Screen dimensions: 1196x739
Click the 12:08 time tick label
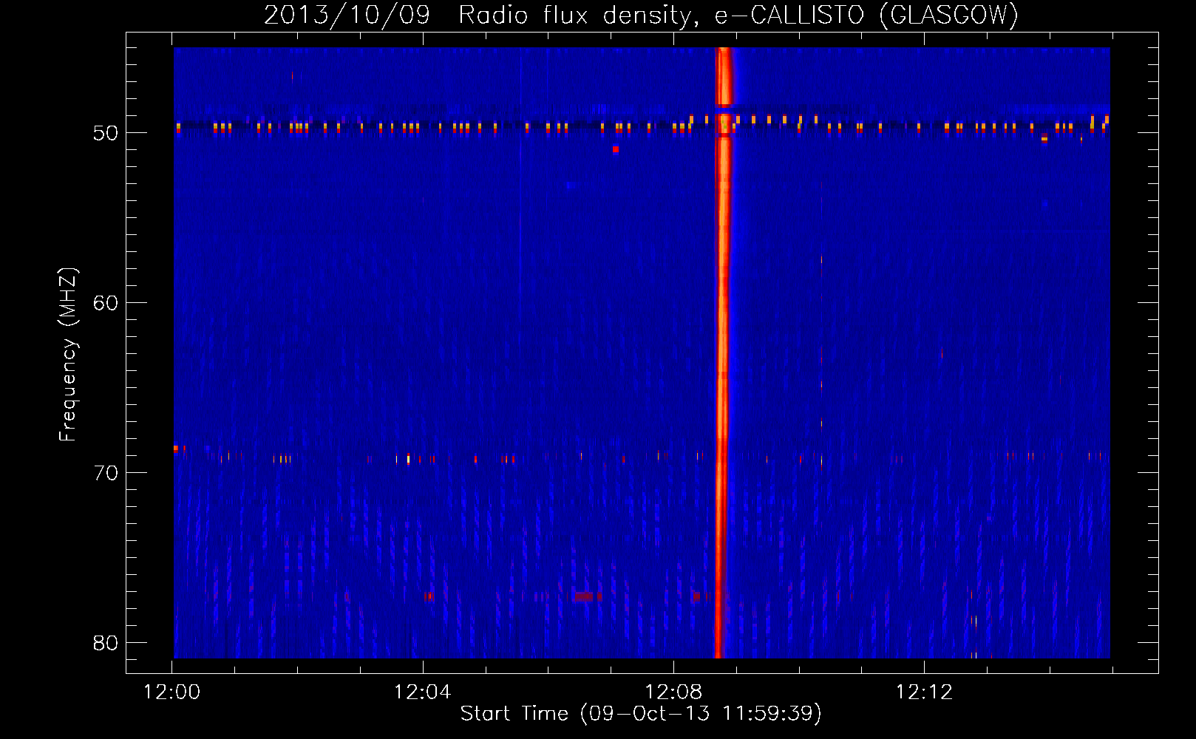[x=673, y=692]
